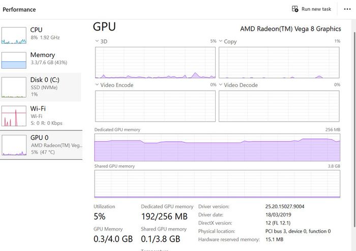Click the Run new task icon

295,9
